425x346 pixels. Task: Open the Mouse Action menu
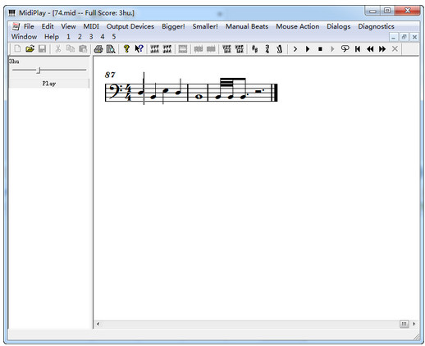coord(297,26)
